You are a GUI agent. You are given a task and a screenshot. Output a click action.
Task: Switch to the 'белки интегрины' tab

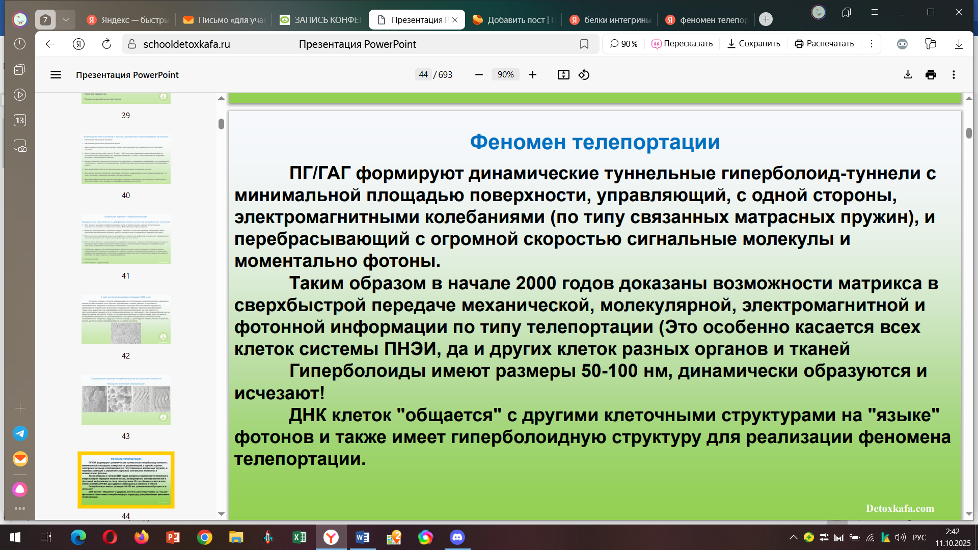tap(611, 20)
